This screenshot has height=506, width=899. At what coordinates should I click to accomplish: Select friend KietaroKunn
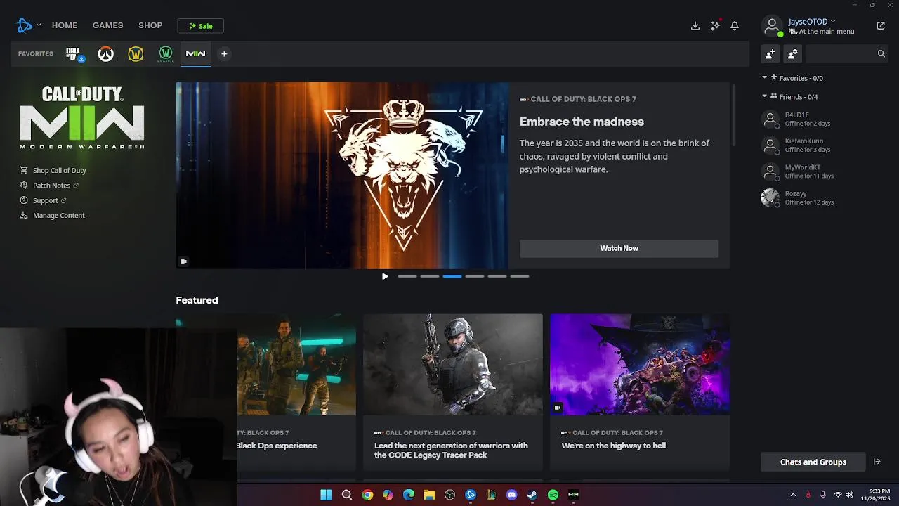(822, 145)
